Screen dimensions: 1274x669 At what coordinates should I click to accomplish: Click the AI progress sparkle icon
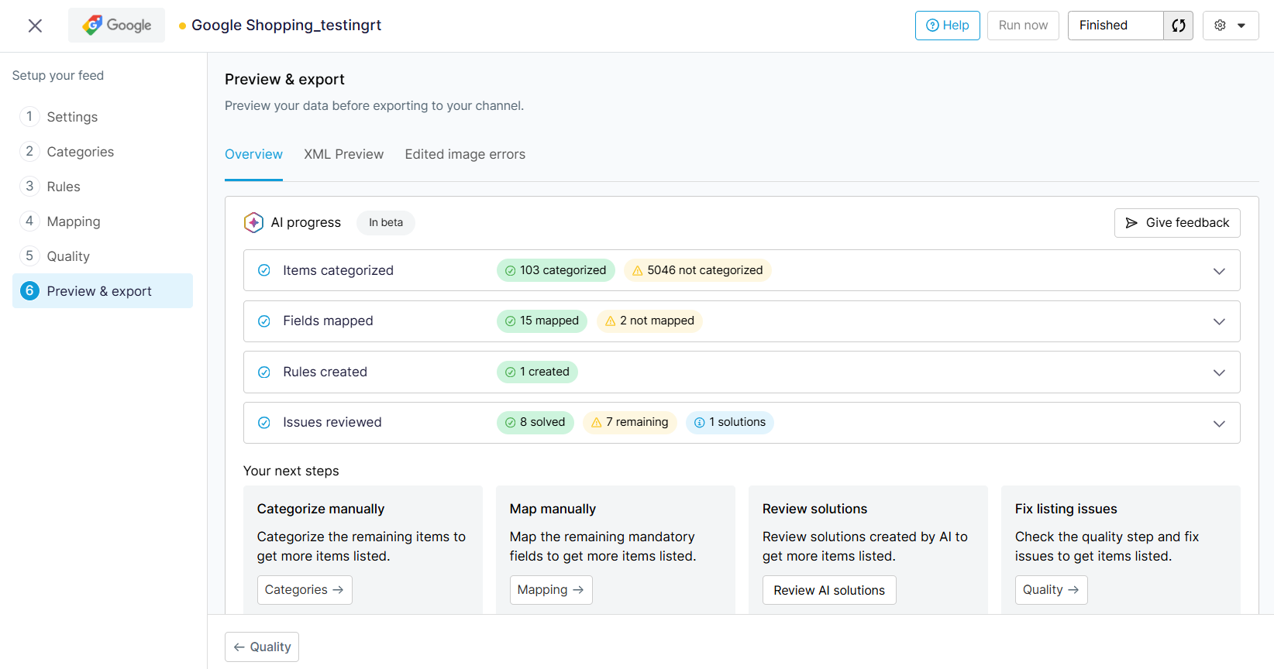tap(253, 222)
